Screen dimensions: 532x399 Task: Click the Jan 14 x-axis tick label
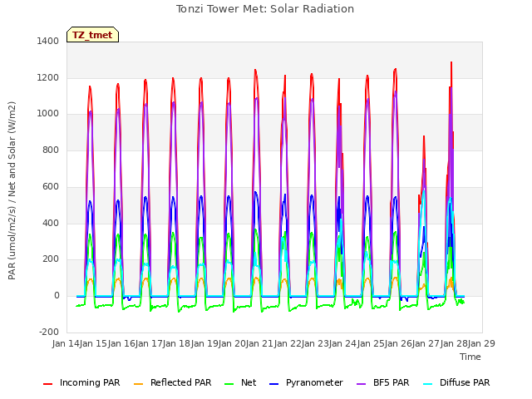point(66,343)
